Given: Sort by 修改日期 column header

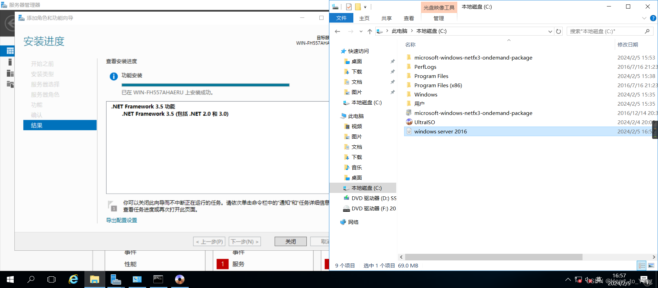Looking at the screenshot, I should [x=628, y=44].
